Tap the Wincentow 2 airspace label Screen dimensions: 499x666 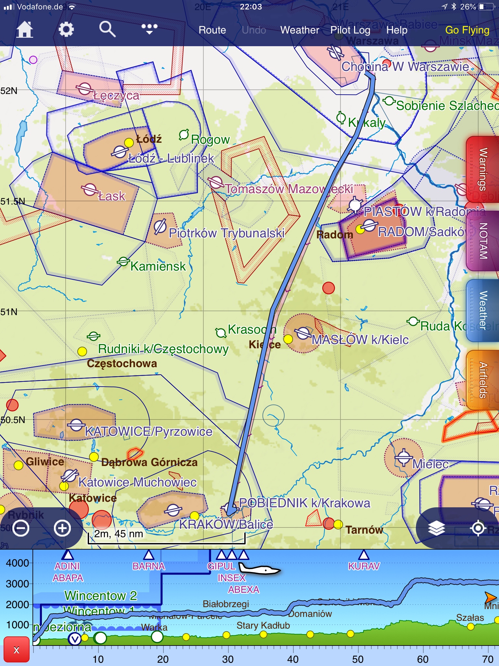(101, 595)
